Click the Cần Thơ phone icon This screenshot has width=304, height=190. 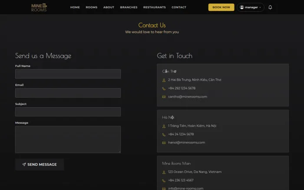pyautogui.click(x=164, y=88)
